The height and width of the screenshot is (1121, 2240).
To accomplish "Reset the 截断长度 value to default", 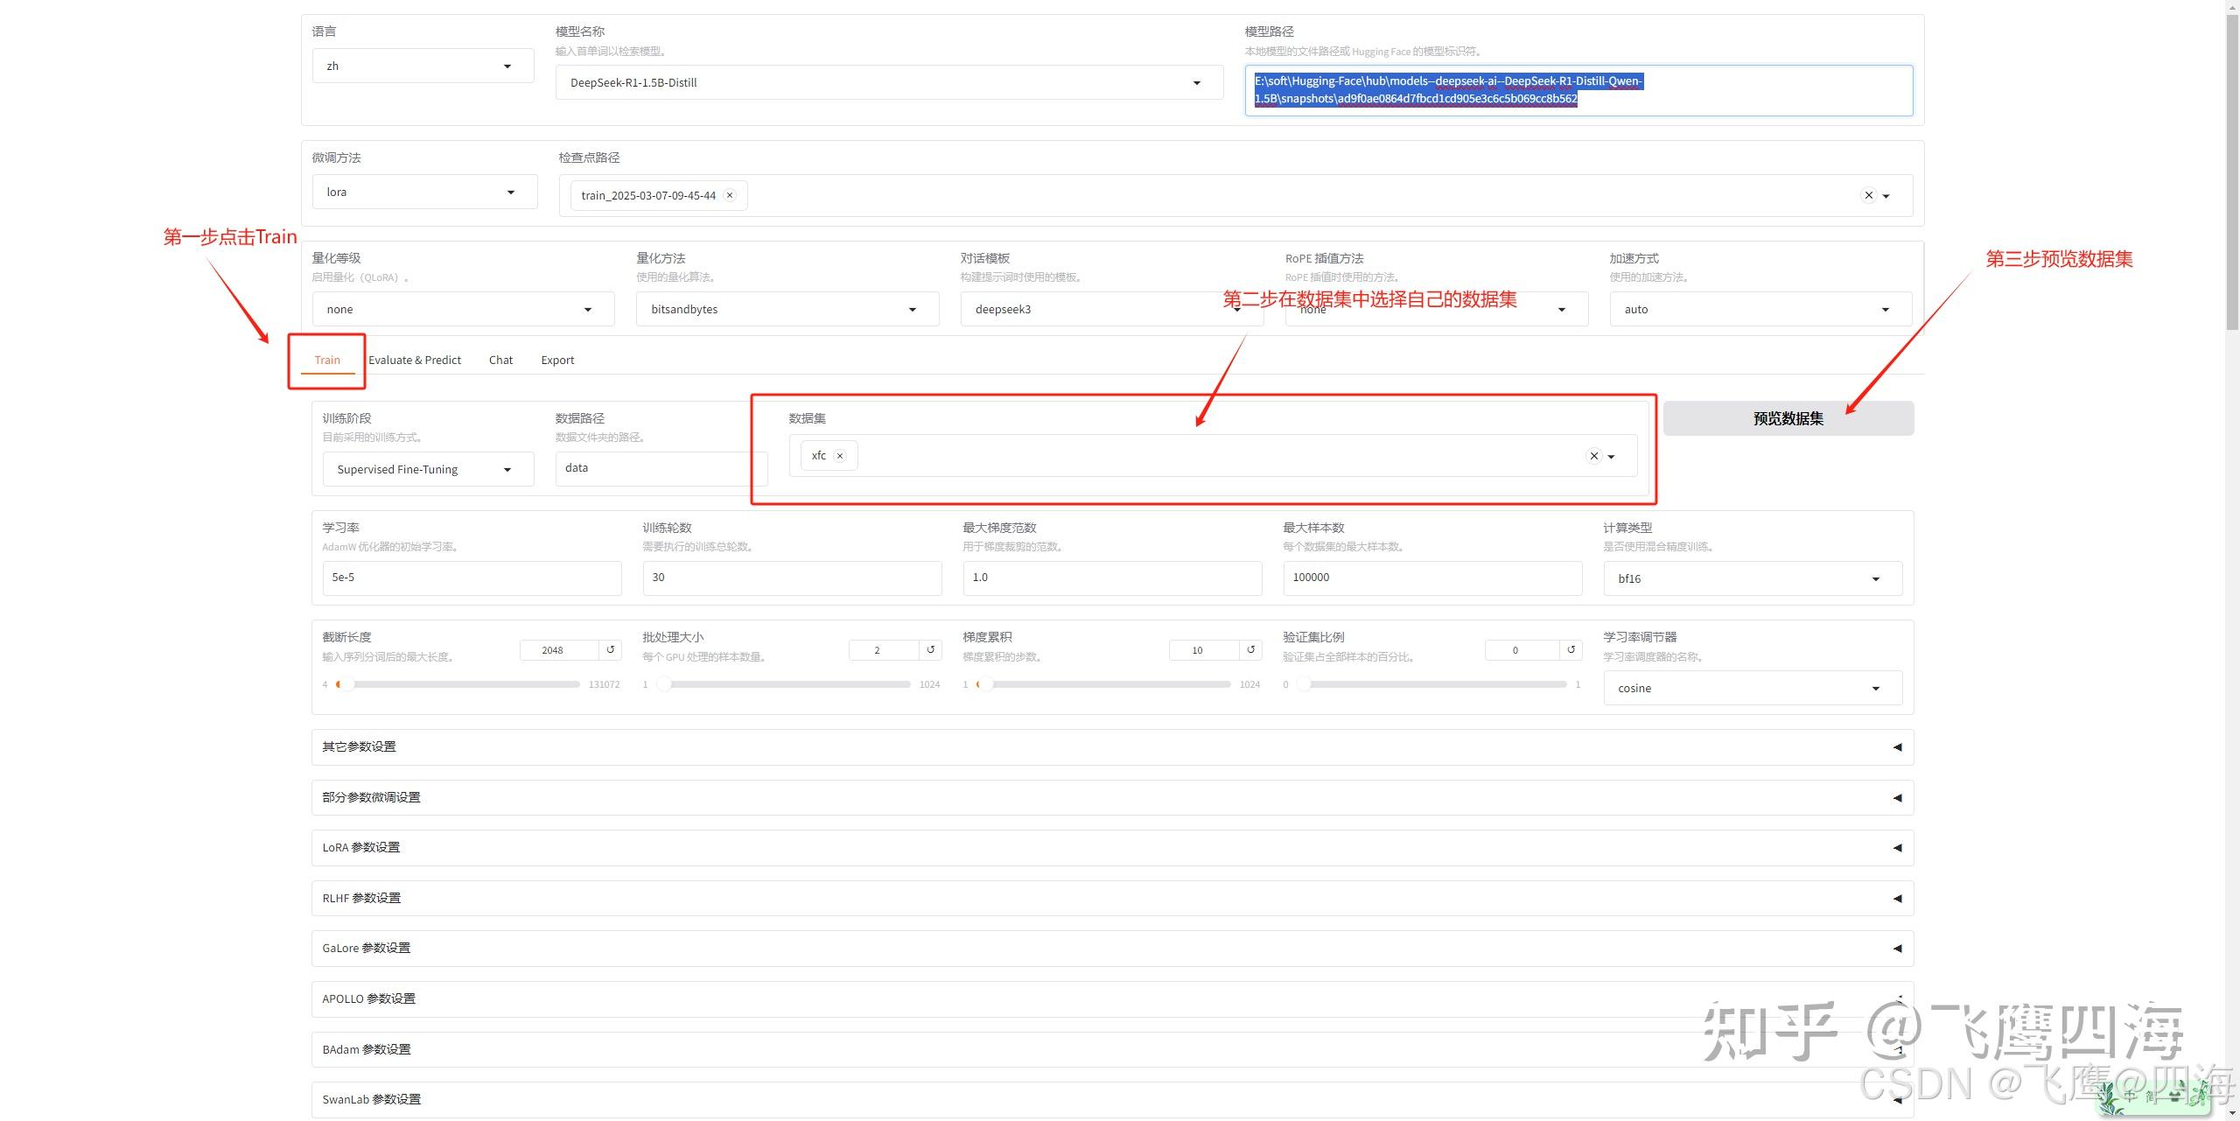I will [x=609, y=650].
